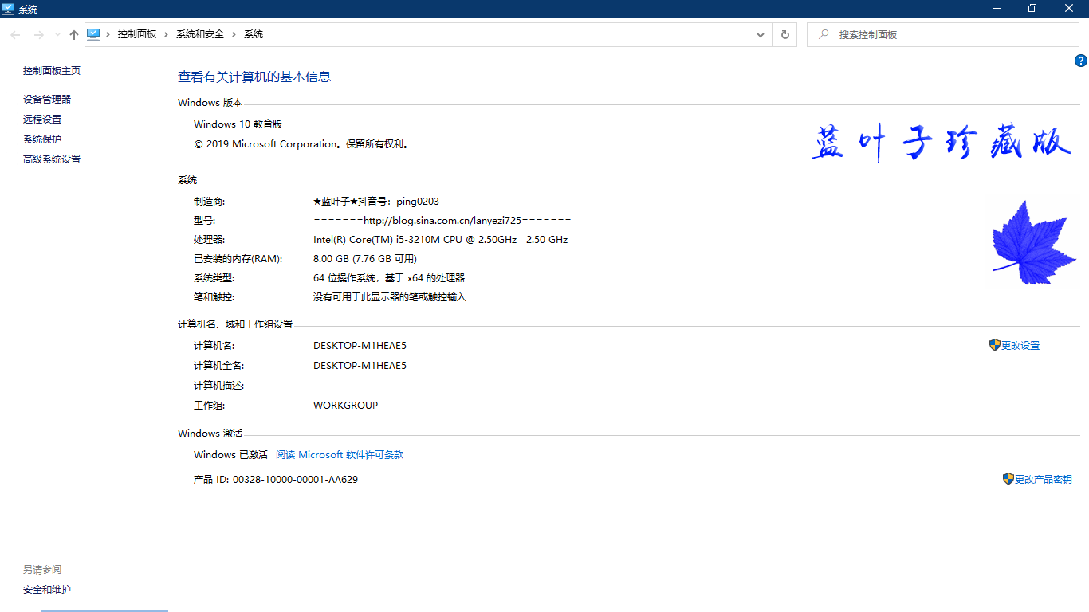
Task: Click Windows 10 教育版 text
Action: [238, 124]
